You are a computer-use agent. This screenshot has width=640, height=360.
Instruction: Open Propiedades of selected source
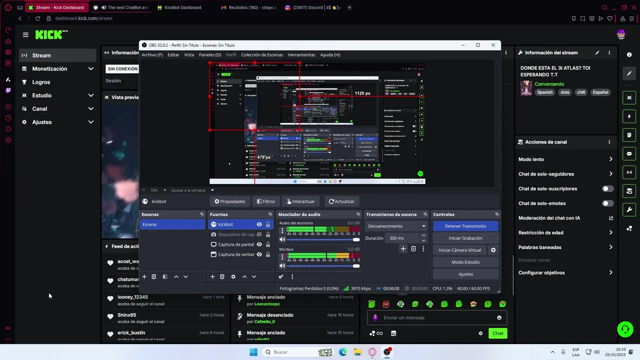[x=230, y=201]
